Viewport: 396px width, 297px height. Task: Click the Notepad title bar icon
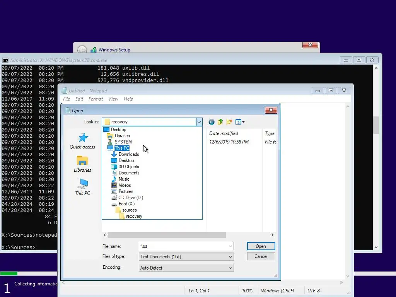tap(65, 90)
